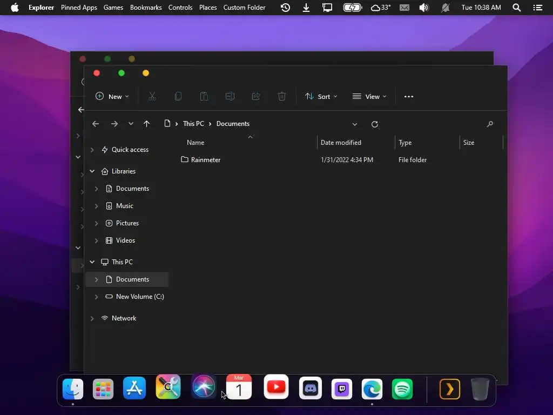
Task: Open Plex icon in the dock
Action: tap(450, 389)
